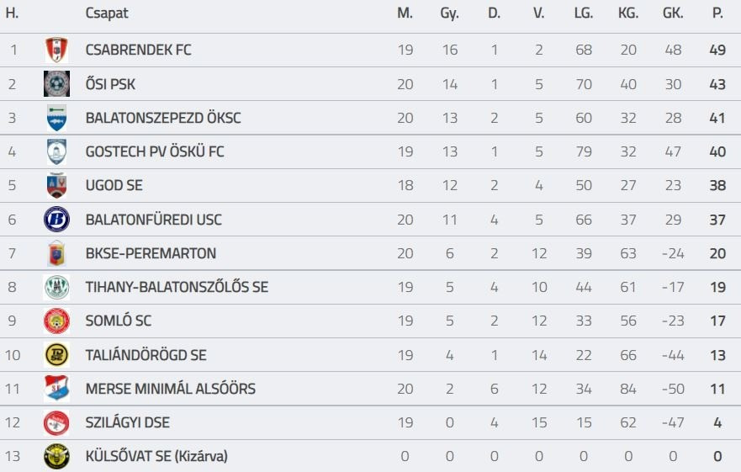
Task: Open the BKSE-PEREMARTON team link
Action: (x=151, y=253)
